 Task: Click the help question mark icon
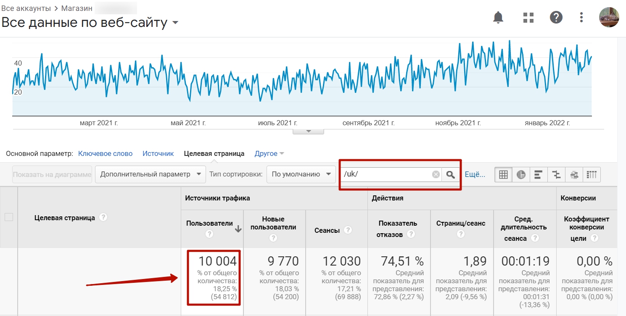point(556,17)
